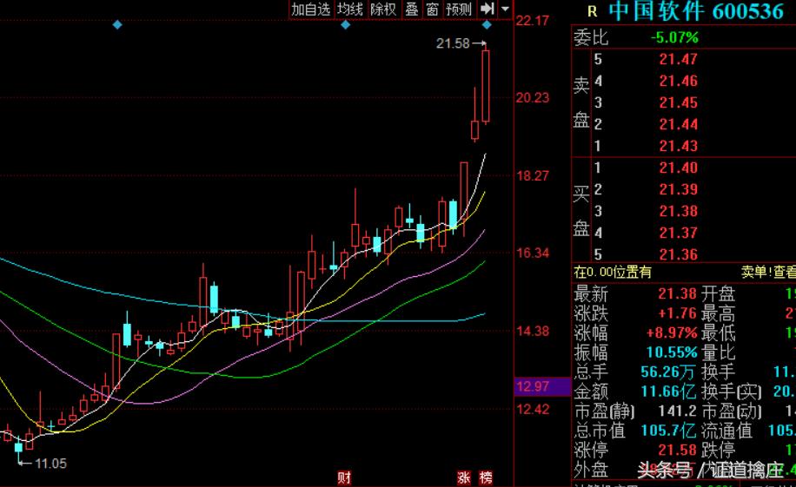Click the 预测 forecast button
The height and width of the screenshot is (487, 796).
click(x=459, y=10)
